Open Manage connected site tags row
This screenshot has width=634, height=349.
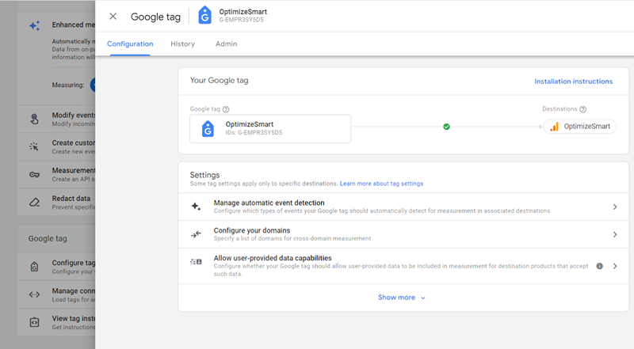click(x=55, y=295)
